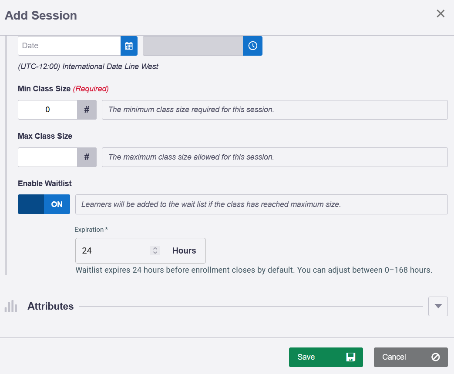
Task: Select the Add Session dialog title
Action: pos(40,15)
